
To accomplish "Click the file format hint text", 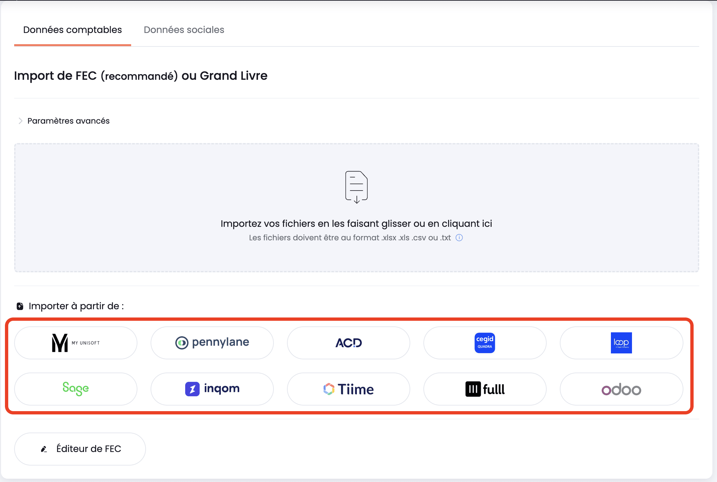I will pyautogui.click(x=350, y=238).
